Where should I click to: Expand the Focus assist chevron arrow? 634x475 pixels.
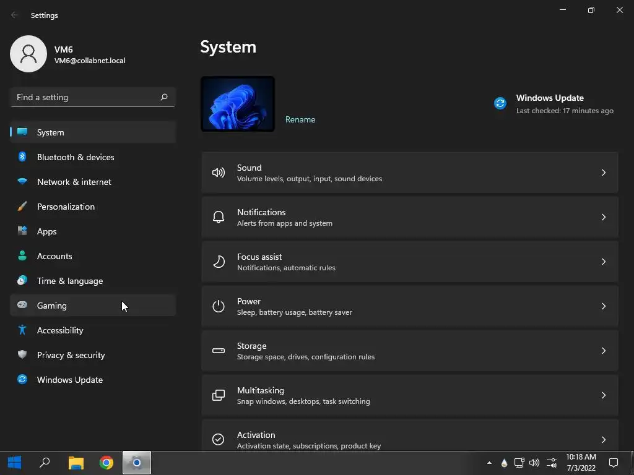603,262
